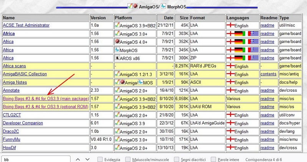Open the AmigaBASIC Collection contents link
Viewport: 307px width, 162px height.
pyautogui.click(x=268, y=74)
